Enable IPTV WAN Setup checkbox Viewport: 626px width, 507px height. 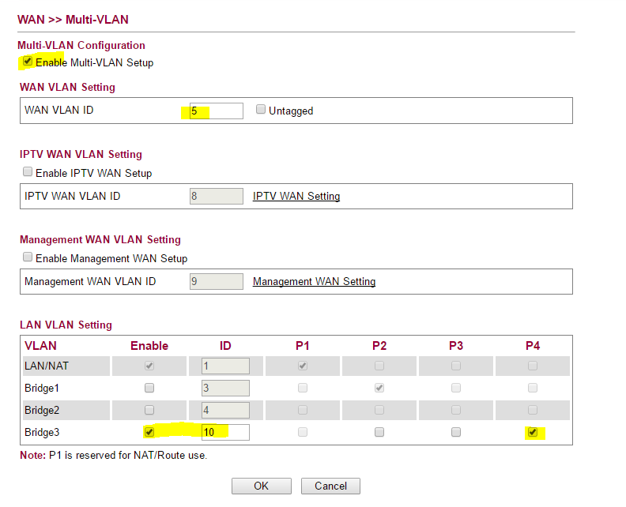28,172
